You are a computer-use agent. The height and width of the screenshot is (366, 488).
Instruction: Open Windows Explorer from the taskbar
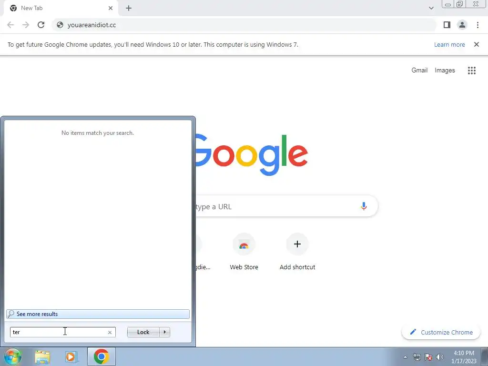(x=42, y=356)
